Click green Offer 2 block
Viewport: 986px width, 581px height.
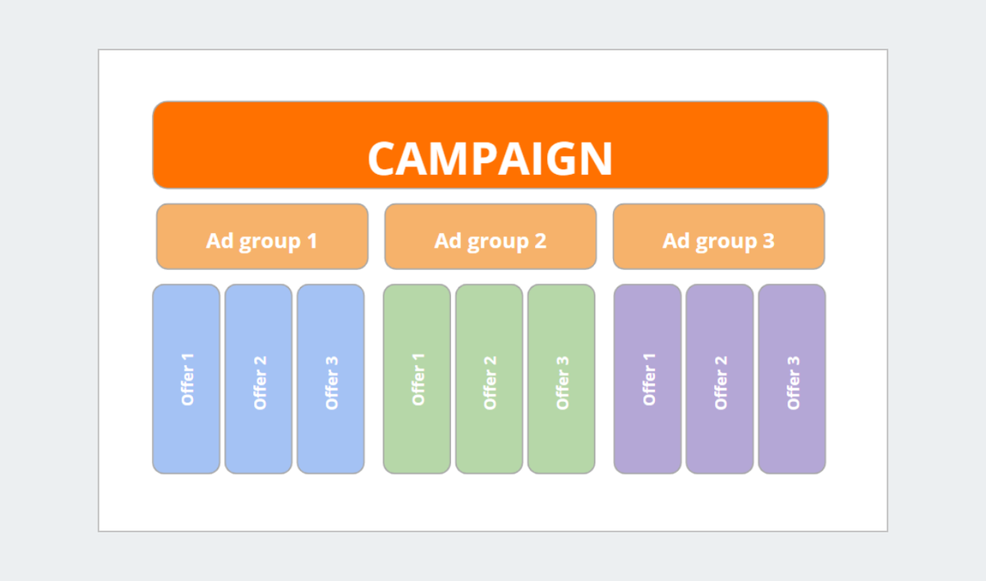(490, 379)
